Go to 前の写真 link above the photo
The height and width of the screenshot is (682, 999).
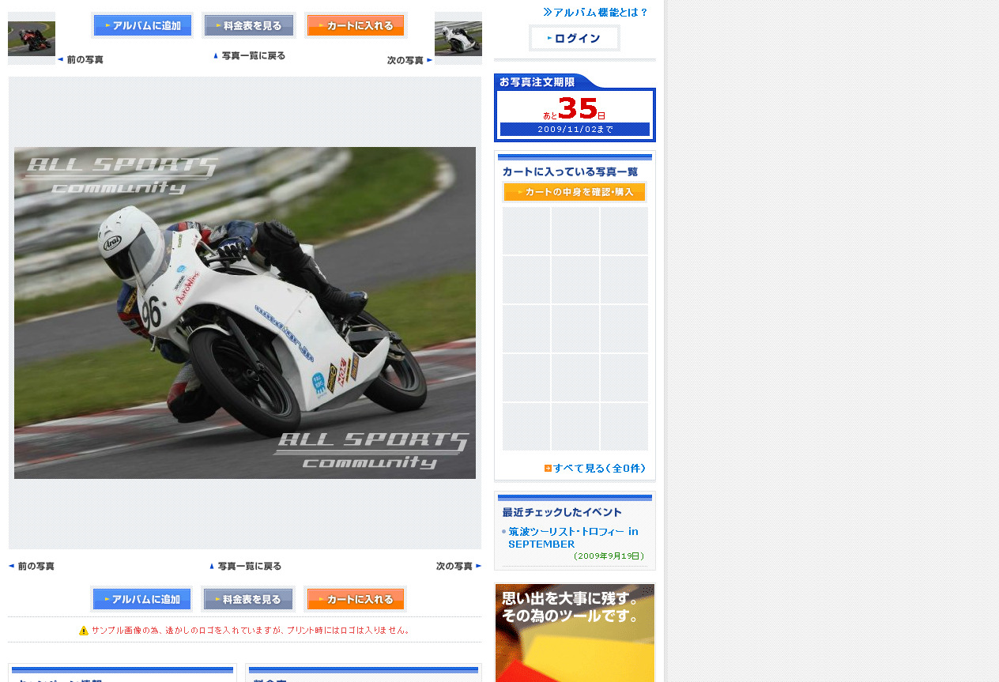tap(80, 60)
